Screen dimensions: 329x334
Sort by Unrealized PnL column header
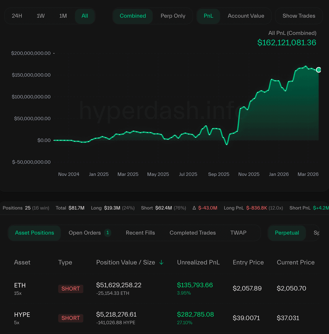(199, 262)
